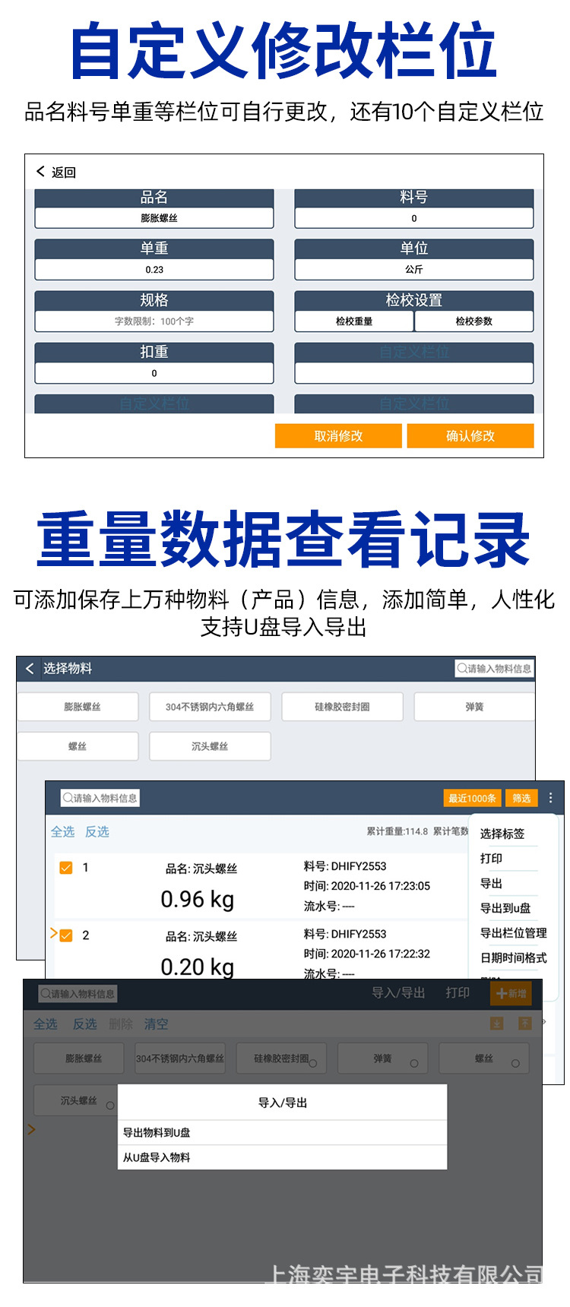Uncheck the checkbox for record 2

(66, 935)
